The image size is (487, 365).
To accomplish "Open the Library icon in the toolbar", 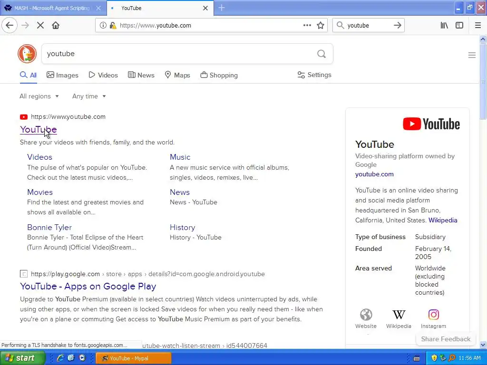I will [444, 26].
